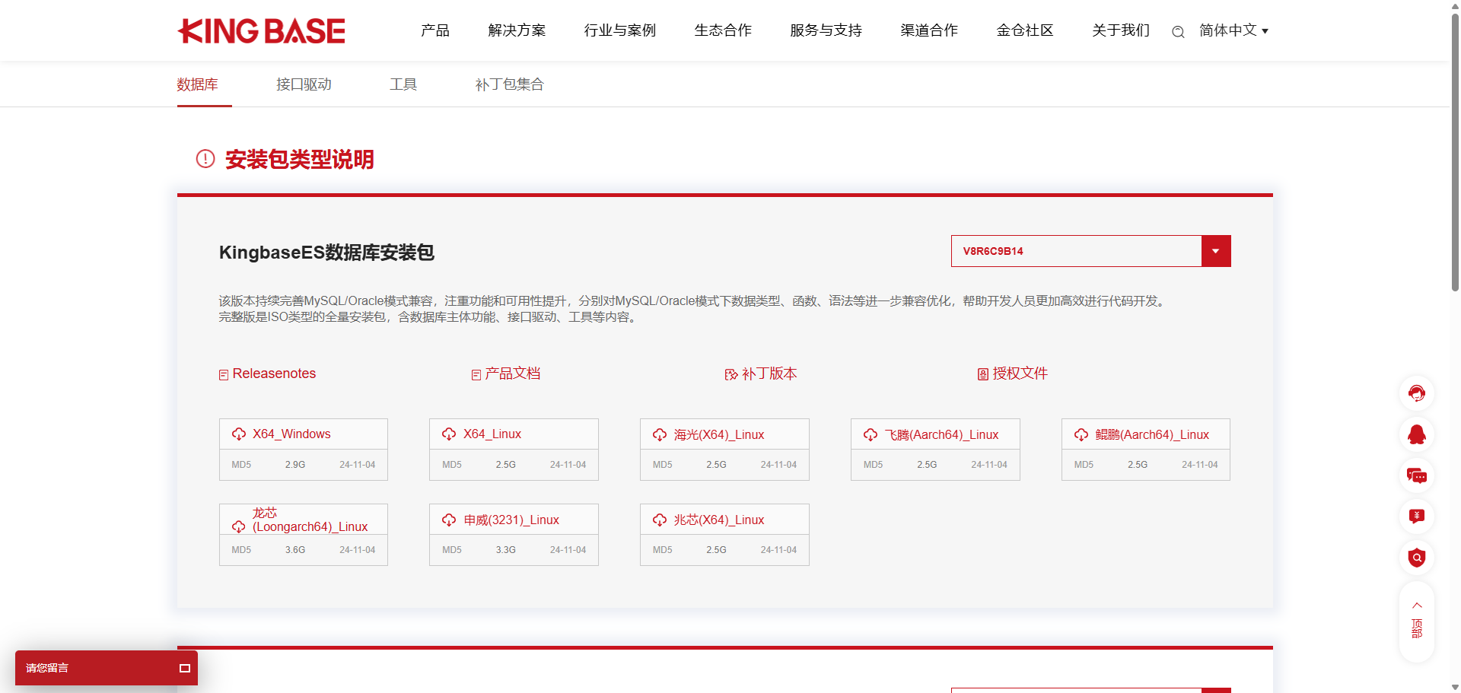Screen dimensions: 1461x693
Task: Open the 产品 menu
Action: coord(435,30)
